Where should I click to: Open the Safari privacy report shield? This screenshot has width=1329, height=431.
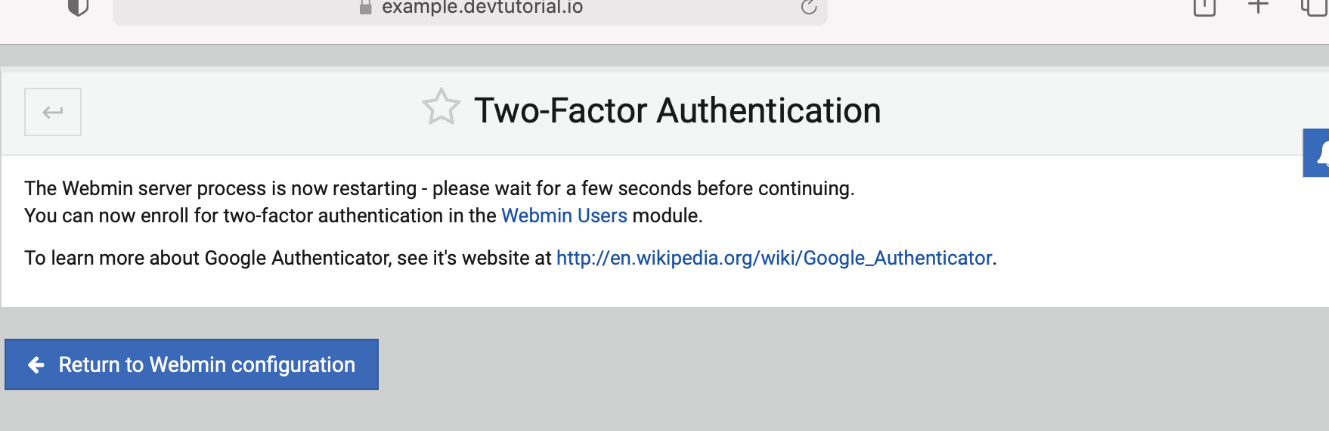[78, 7]
